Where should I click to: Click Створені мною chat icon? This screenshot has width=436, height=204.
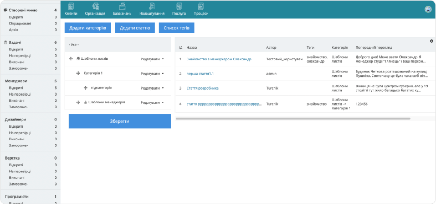point(6,10)
